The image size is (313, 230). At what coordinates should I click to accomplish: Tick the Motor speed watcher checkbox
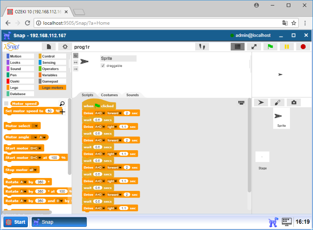[6, 103]
